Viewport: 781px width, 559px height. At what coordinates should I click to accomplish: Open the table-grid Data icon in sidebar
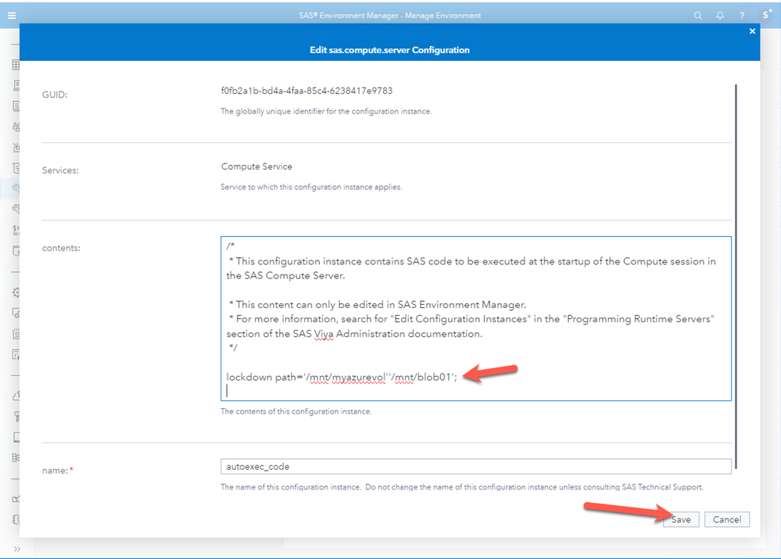click(16, 65)
